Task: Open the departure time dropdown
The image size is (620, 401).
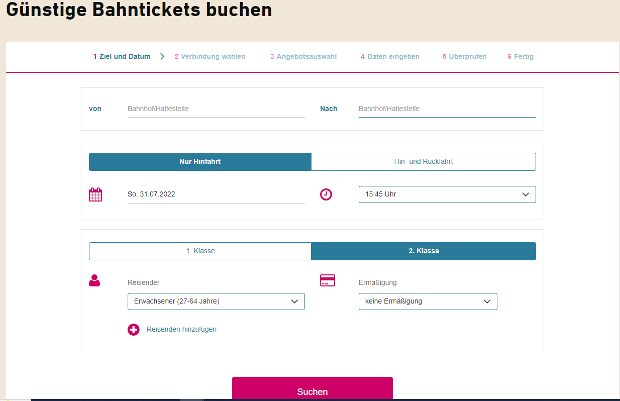Action: 447,194
